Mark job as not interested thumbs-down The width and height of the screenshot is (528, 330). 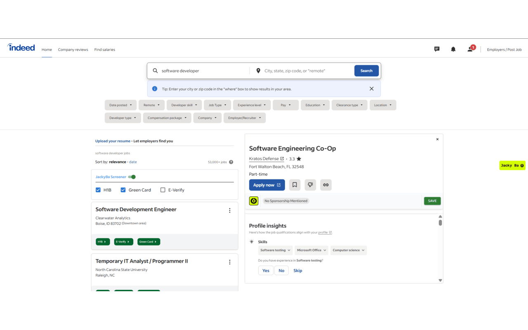[310, 185]
